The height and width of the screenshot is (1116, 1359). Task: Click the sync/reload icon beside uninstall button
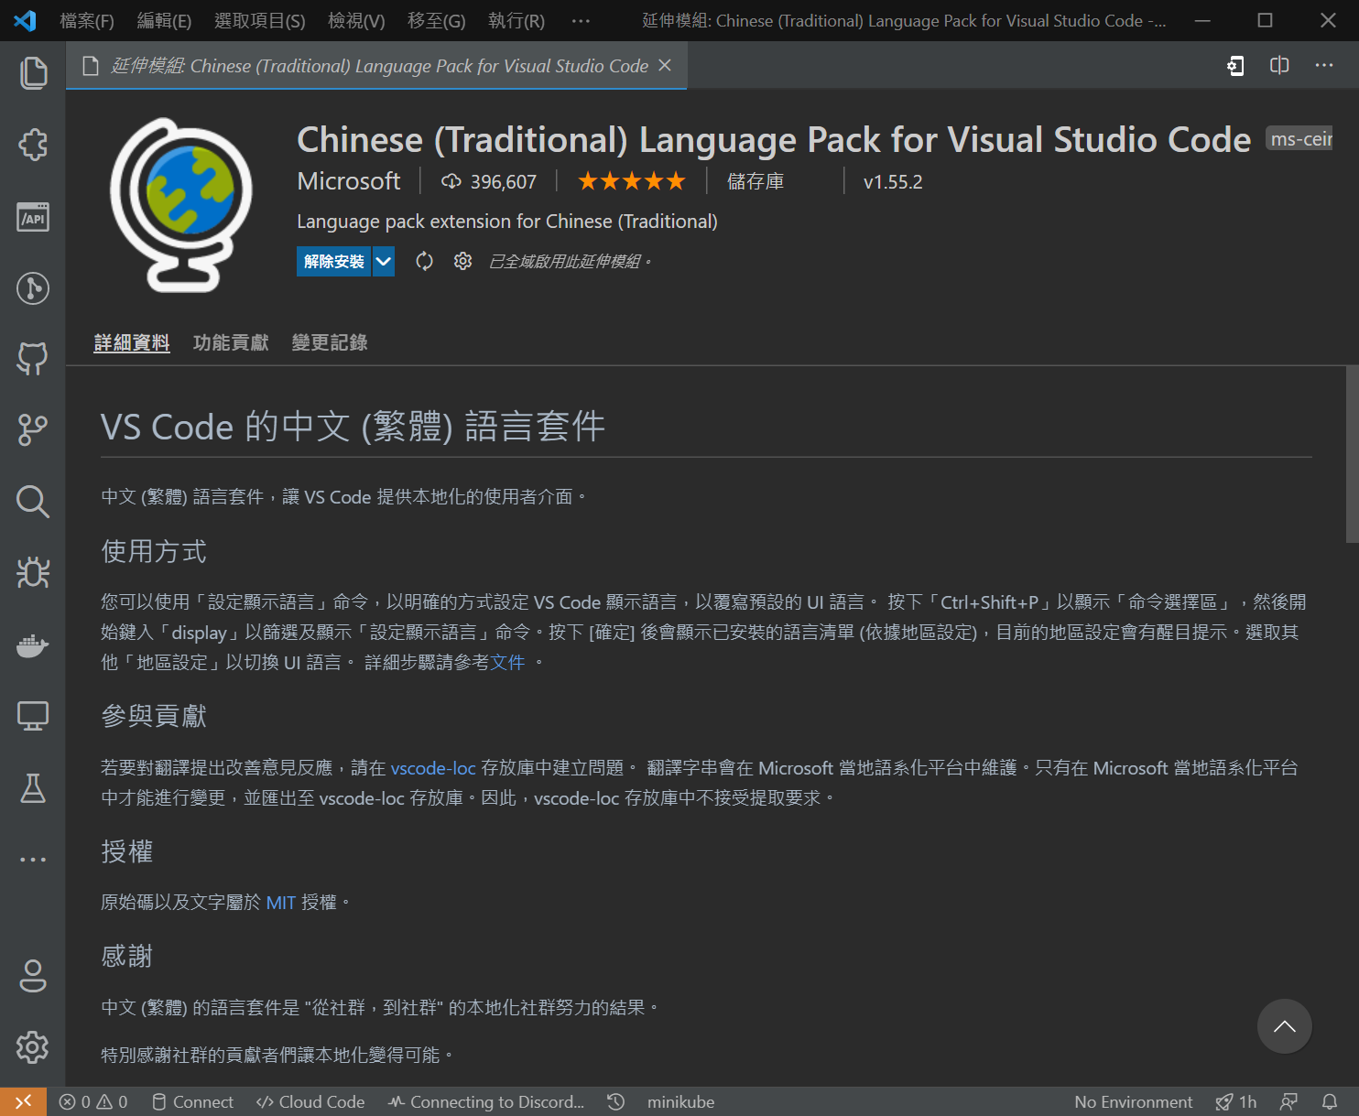coord(424,261)
